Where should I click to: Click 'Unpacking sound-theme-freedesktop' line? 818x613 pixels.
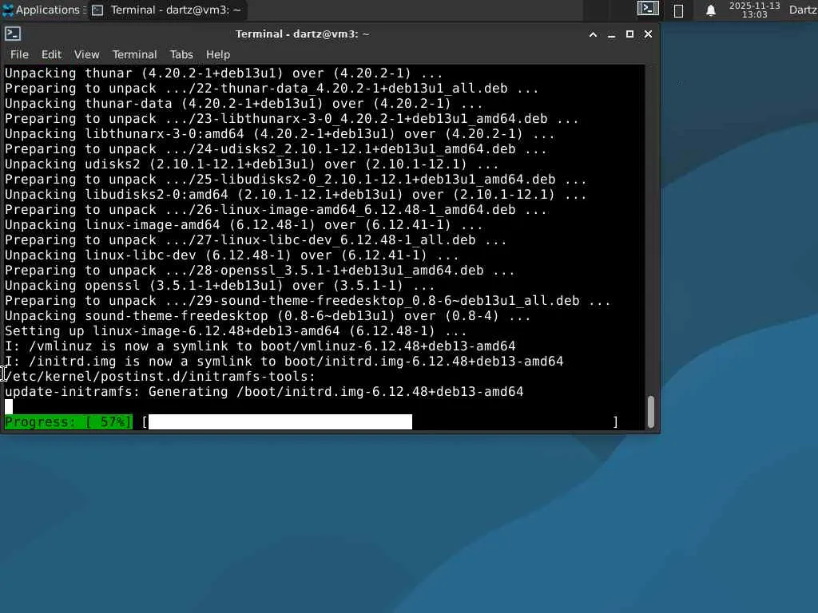(x=268, y=316)
